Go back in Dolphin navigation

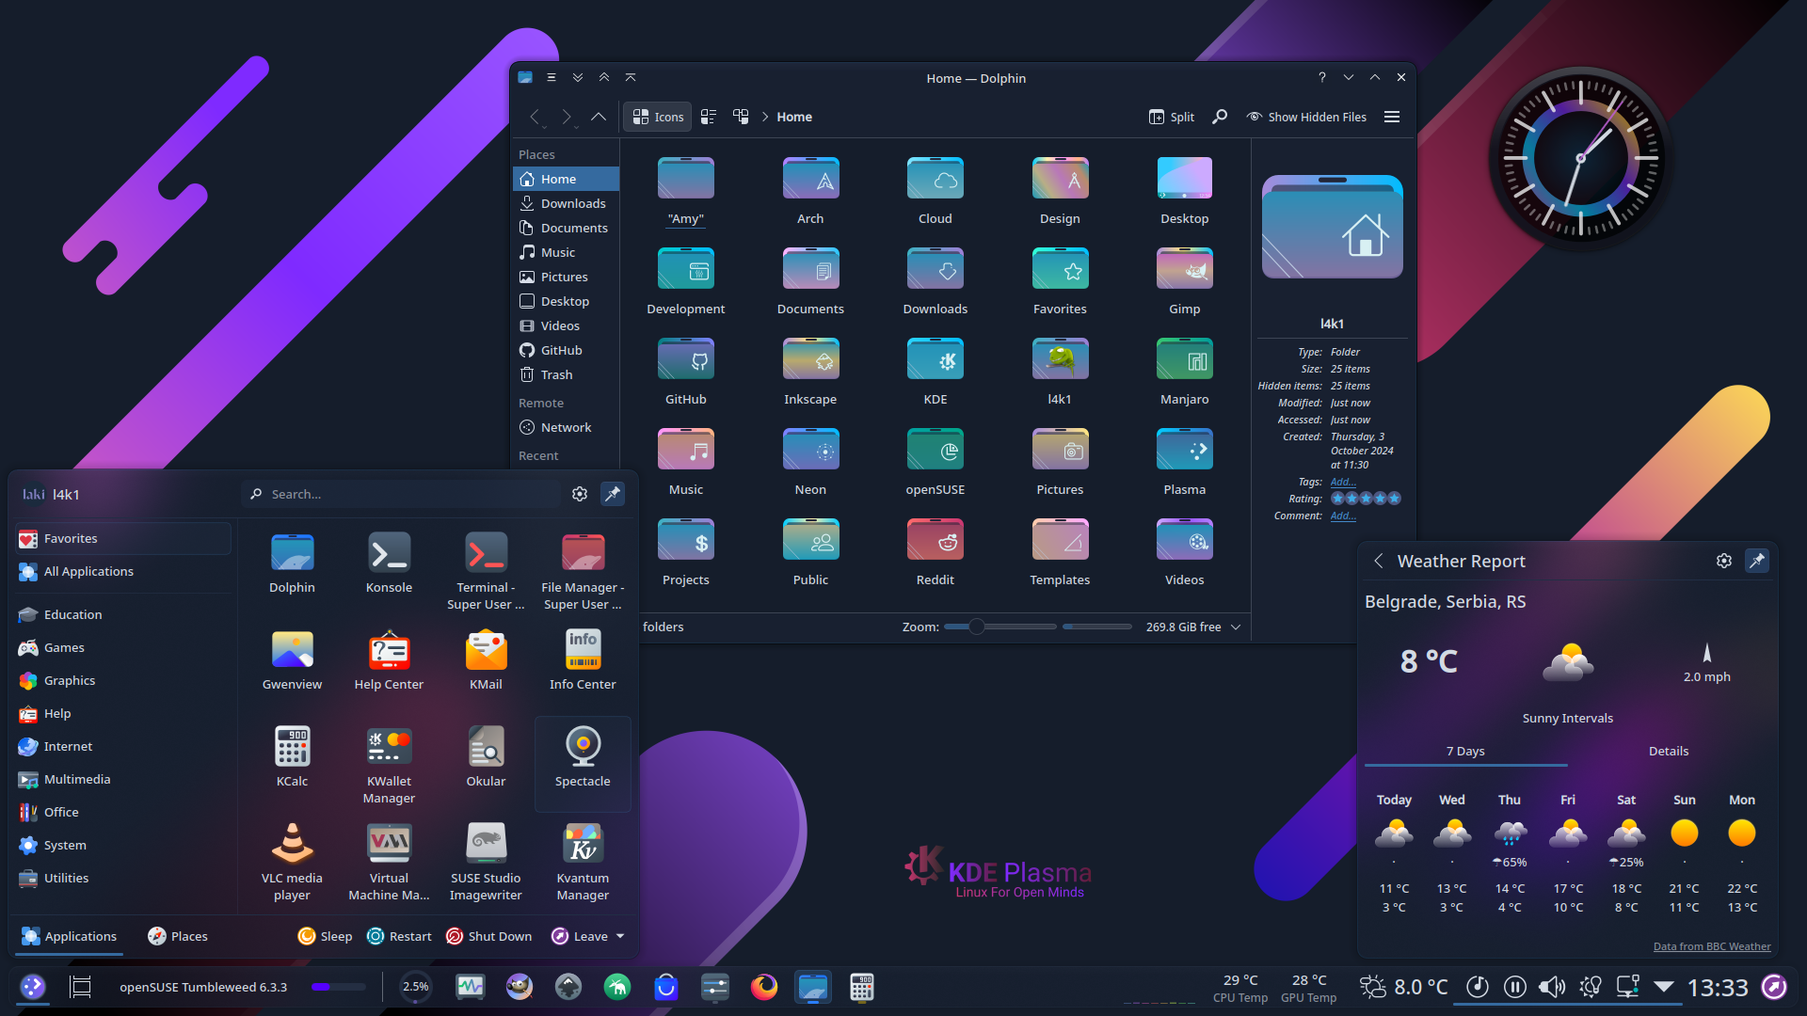[x=535, y=117]
